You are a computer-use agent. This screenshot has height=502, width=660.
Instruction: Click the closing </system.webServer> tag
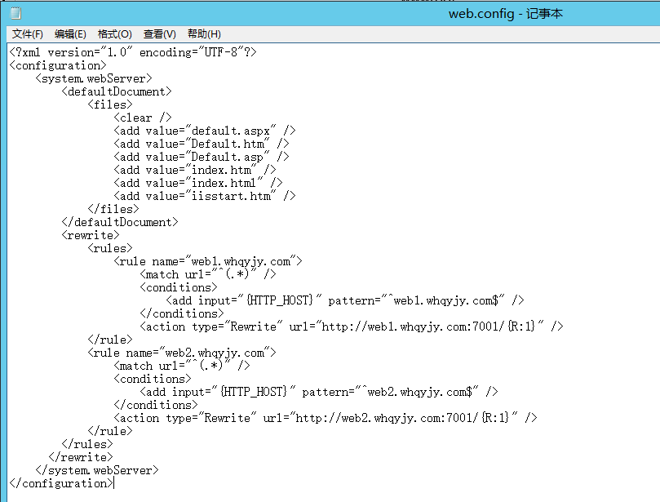tap(97, 470)
